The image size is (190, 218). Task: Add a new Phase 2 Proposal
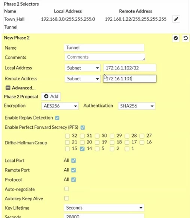51,96
